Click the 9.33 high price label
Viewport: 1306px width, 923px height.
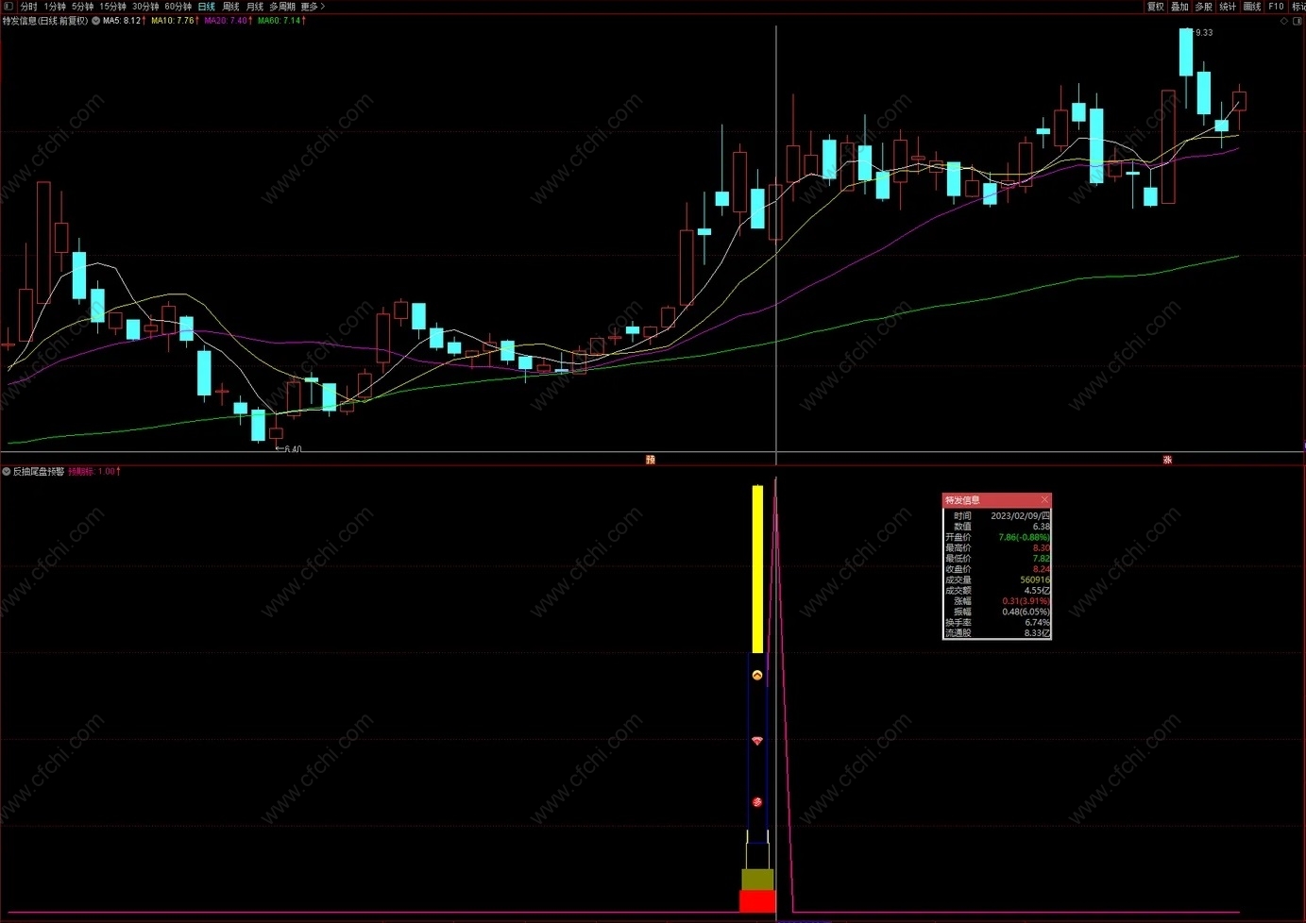[1203, 33]
